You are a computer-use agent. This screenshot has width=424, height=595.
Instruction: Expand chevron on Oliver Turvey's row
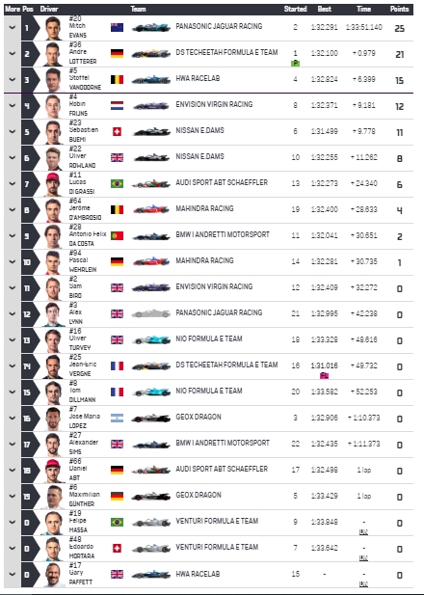(x=13, y=339)
